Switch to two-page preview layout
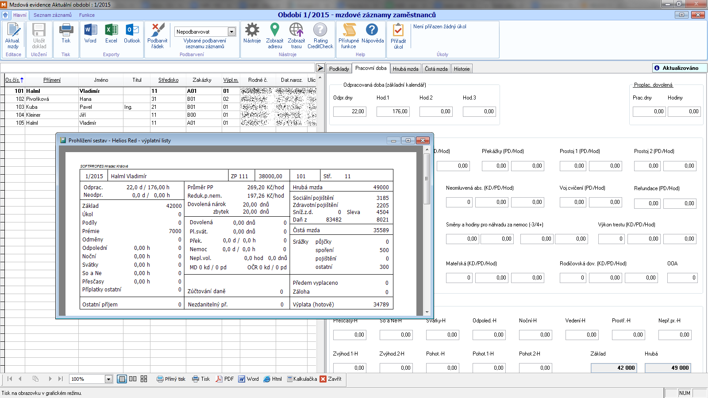This screenshot has width=708, height=398. [133, 379]
